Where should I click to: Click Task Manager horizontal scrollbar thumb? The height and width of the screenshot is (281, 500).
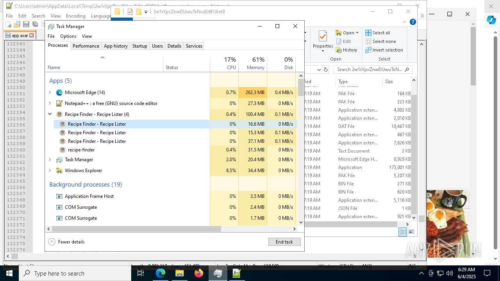(136, 229)
